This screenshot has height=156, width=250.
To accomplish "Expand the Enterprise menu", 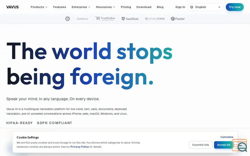I will click(81, 7).
